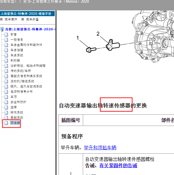Click the page icon next to 一般信息

pos(6,40)
